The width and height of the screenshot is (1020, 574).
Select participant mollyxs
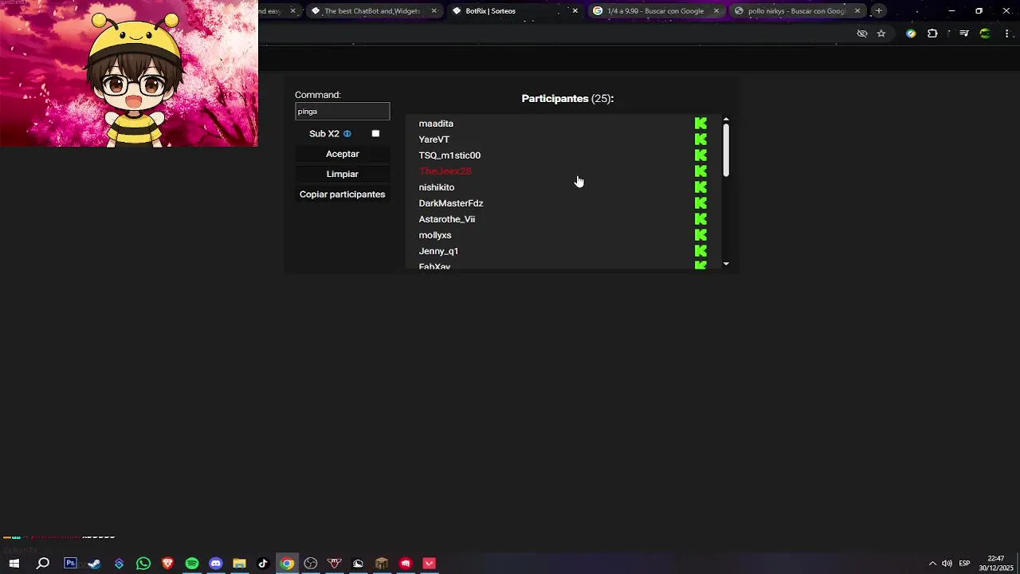coord(435,235)
